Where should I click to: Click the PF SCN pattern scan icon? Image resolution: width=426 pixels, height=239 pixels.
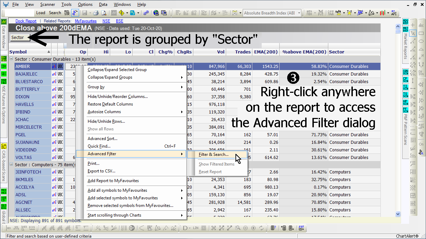pyautogui.click(x=406, y=110)
